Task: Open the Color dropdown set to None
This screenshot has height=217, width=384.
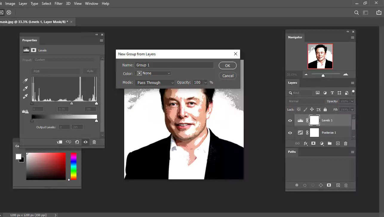Action: [x=153, y=73]
